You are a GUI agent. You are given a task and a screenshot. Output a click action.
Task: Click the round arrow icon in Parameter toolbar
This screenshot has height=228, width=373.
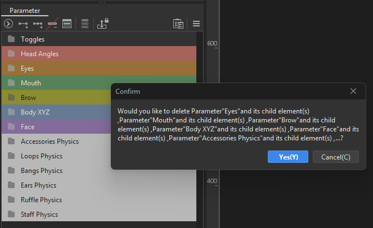click(x=8, y=24)
